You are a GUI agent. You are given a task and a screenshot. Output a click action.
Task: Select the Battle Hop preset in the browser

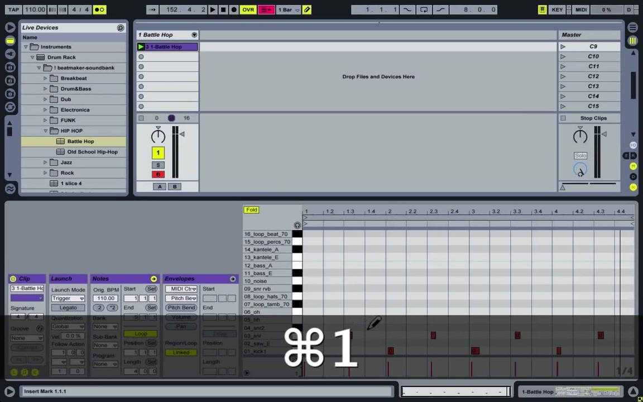pos(80,141)
